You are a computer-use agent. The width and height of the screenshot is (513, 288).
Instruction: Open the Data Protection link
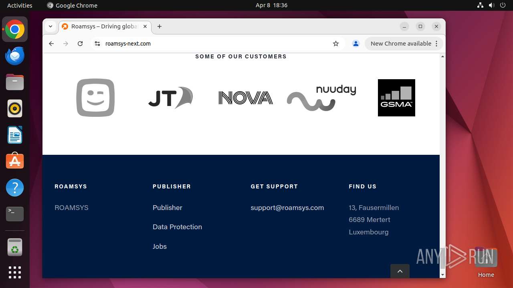(177, 227)
